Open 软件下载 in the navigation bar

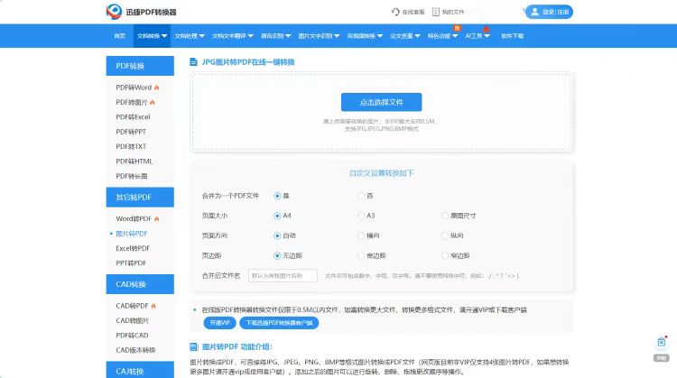[512, 36]
